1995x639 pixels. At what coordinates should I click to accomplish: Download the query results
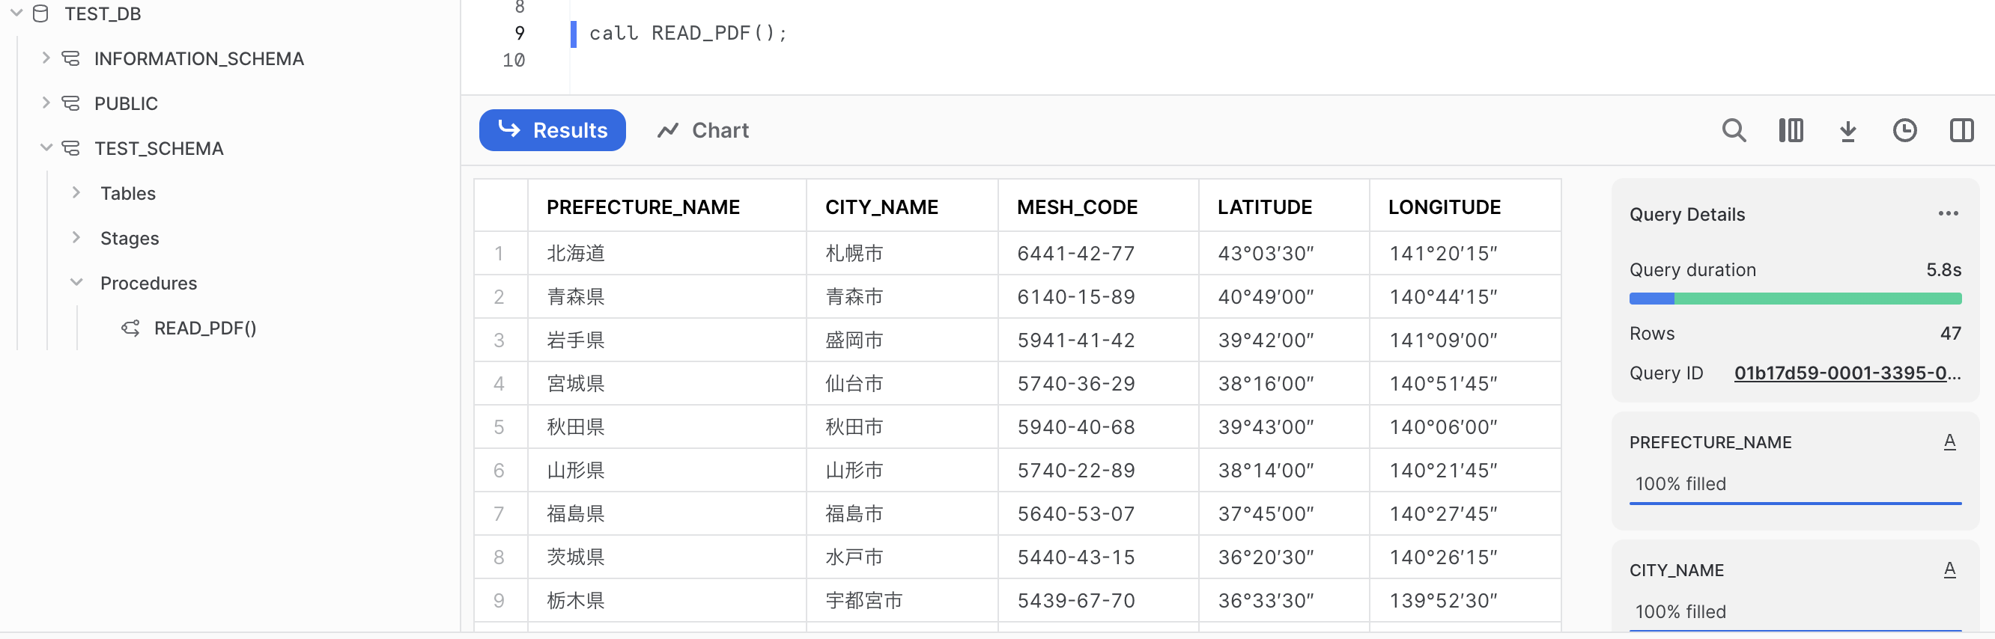[x=1848, y=130]
